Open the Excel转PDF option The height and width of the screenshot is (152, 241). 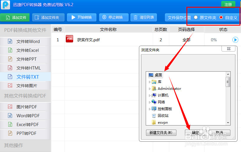pyautogui.click(x=25, y=125)
